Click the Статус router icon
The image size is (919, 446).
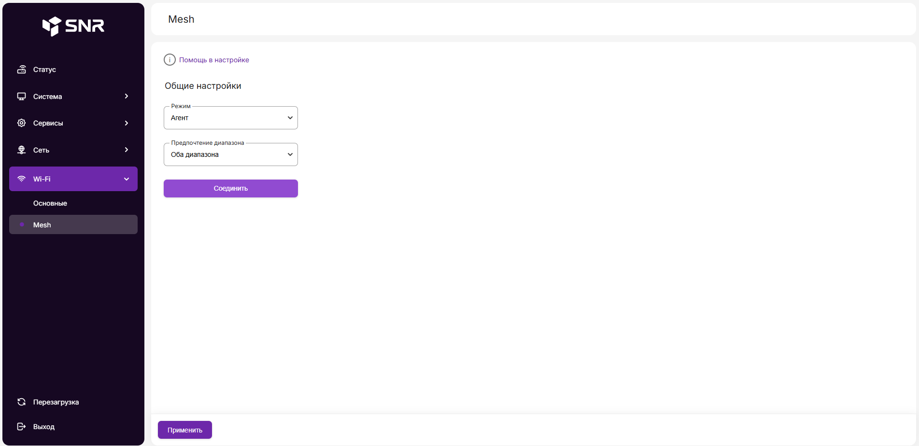(x=22, y=70)
